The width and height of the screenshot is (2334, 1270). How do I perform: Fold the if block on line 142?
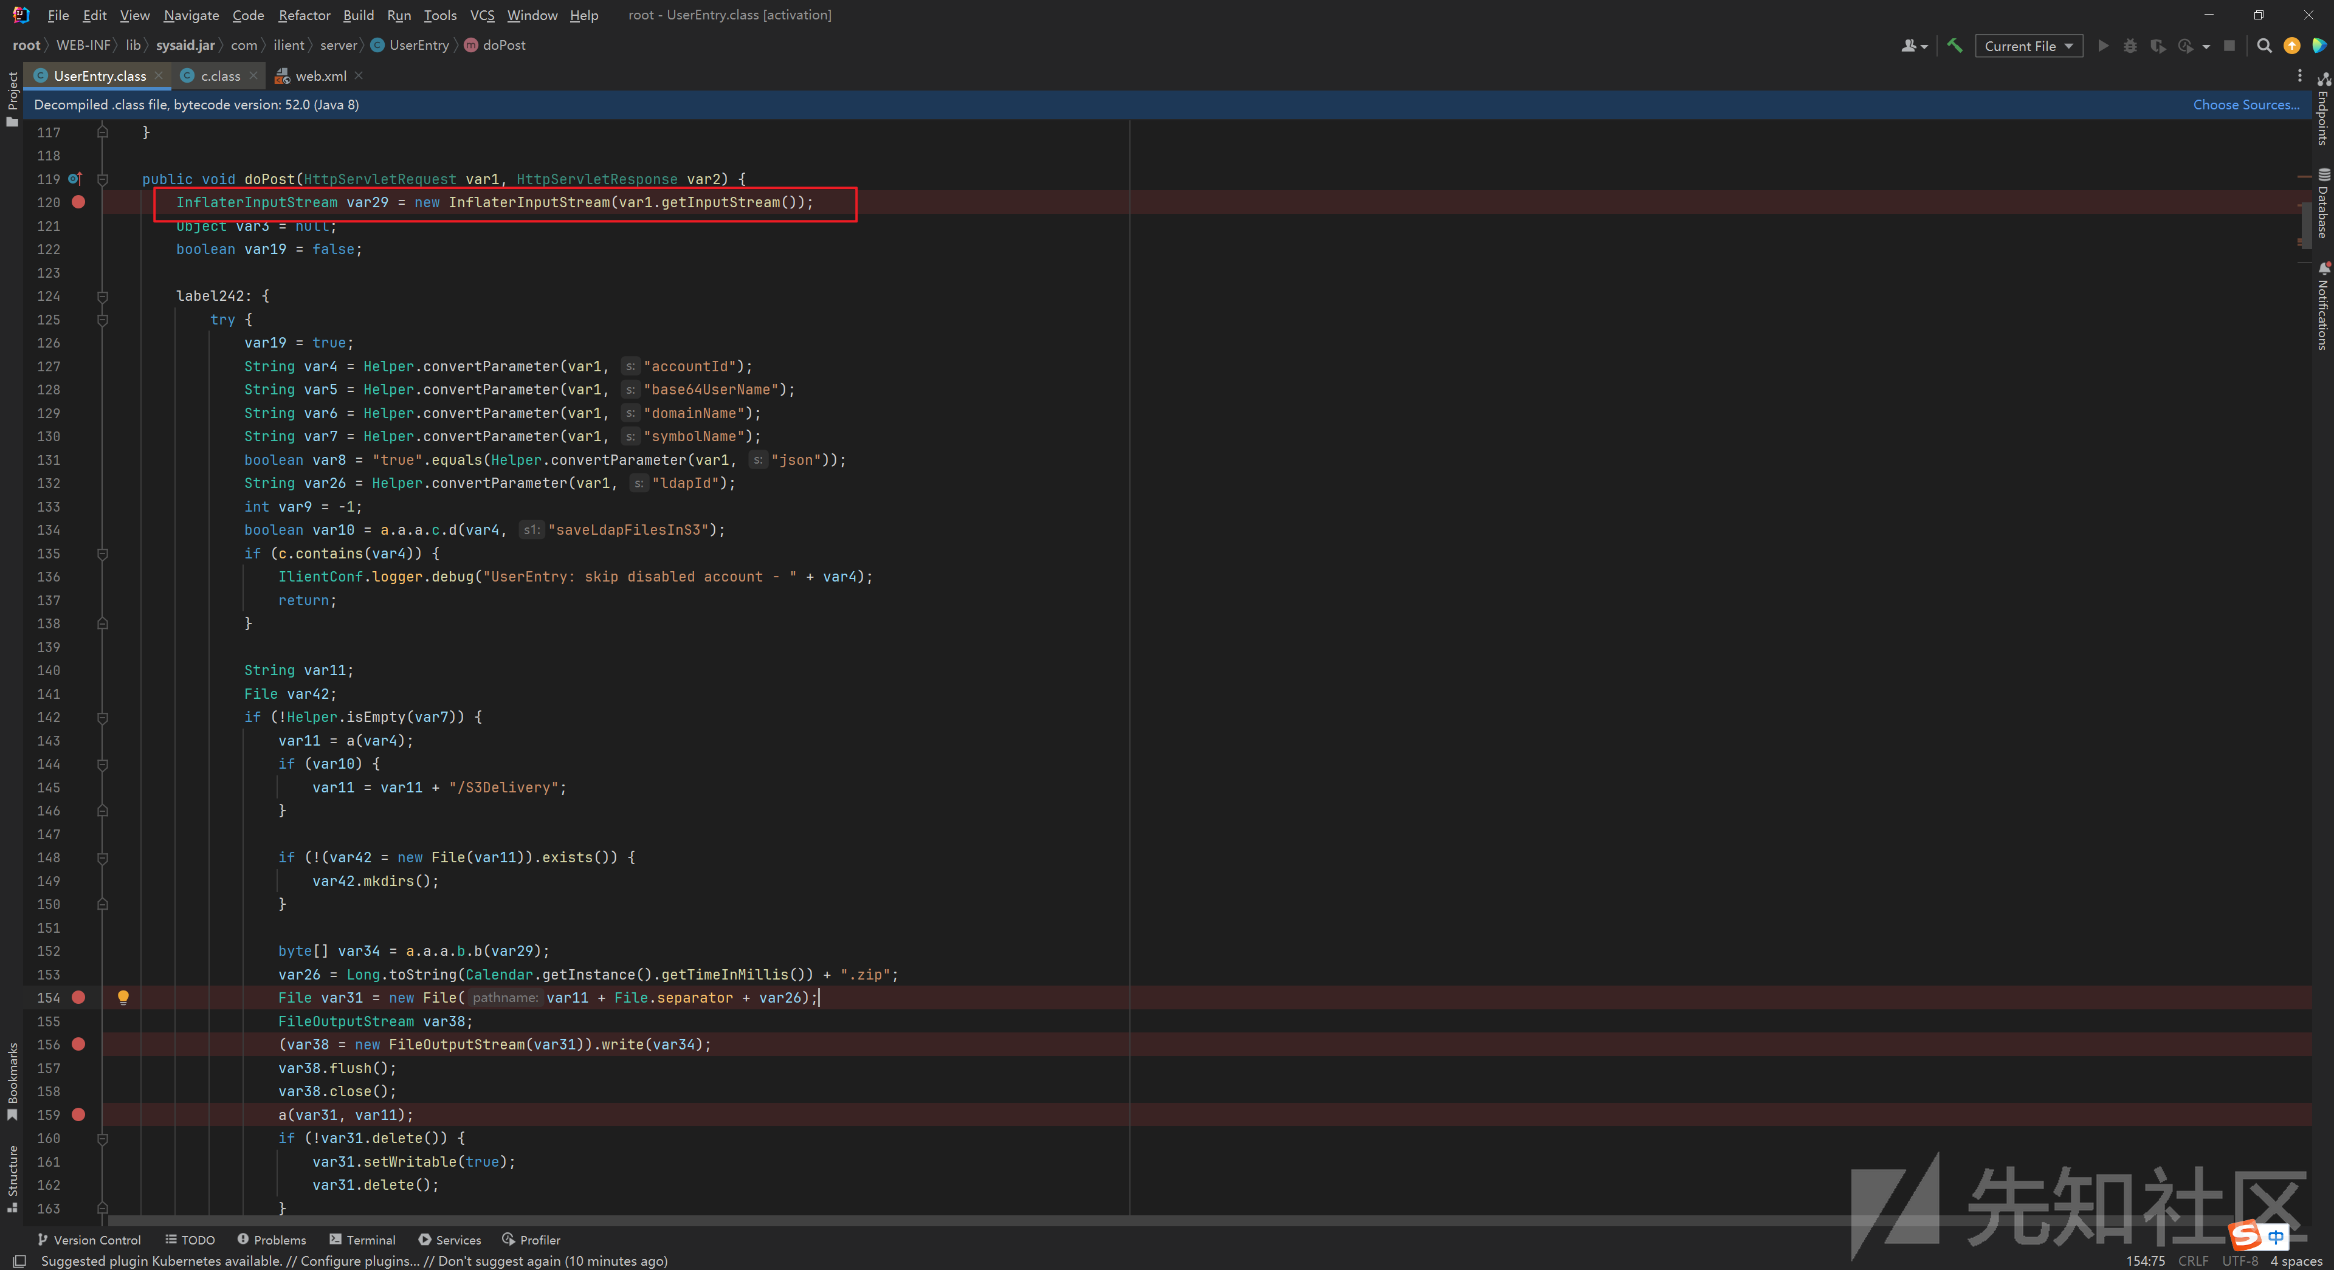click(102, 718)
